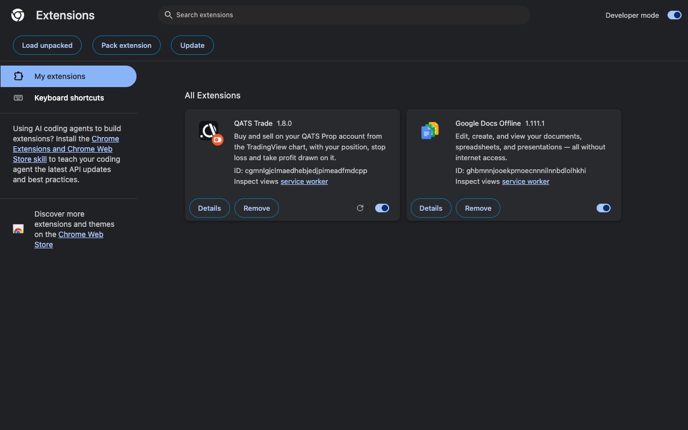Open the My extensions section

(x=68, y=76)
